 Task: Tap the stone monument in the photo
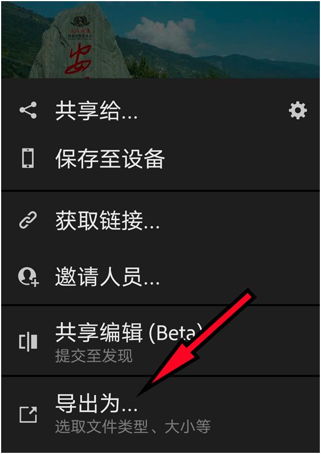click(x=79, y=43)
